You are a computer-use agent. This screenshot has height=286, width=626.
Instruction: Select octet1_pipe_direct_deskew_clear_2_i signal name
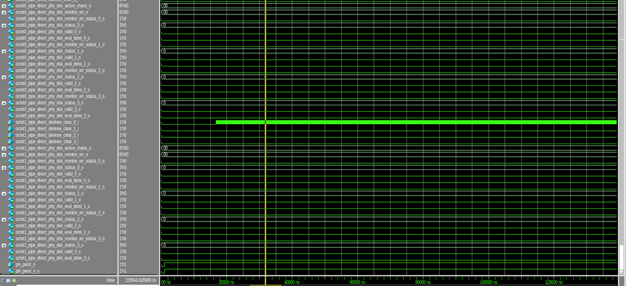click(x=46, y=135)
